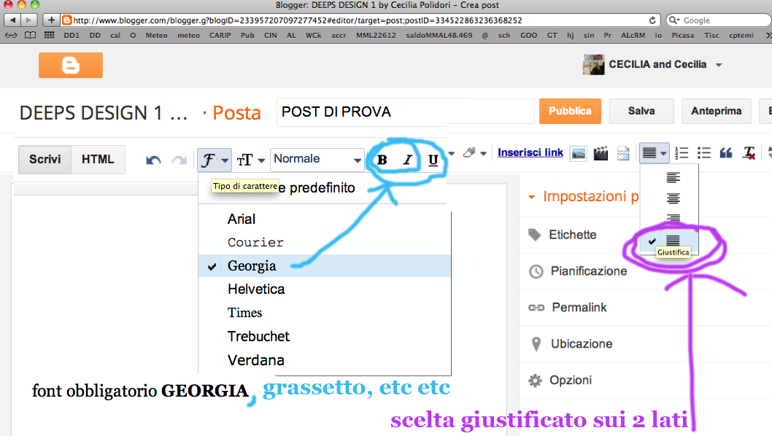Select the checked Georgia font
The width and height of the screenshot is (772, 436).
point(325,265)
